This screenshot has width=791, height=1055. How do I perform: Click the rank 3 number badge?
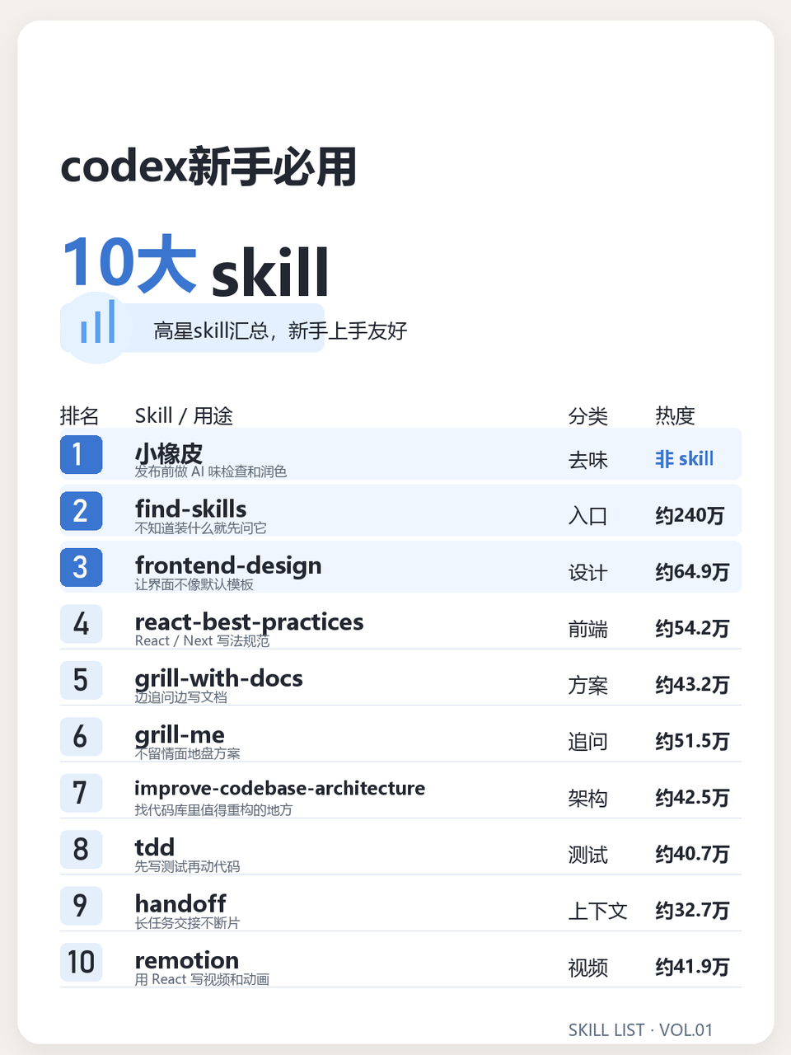click(x=81, y=568)
